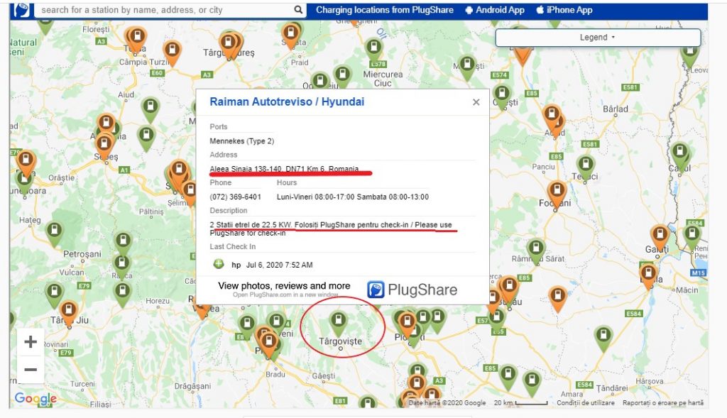This screenshot has width=727, height=418.
Task: Select the green charger pin at Târgoviște
Action: pyautogui.click(x=339, y=322)
